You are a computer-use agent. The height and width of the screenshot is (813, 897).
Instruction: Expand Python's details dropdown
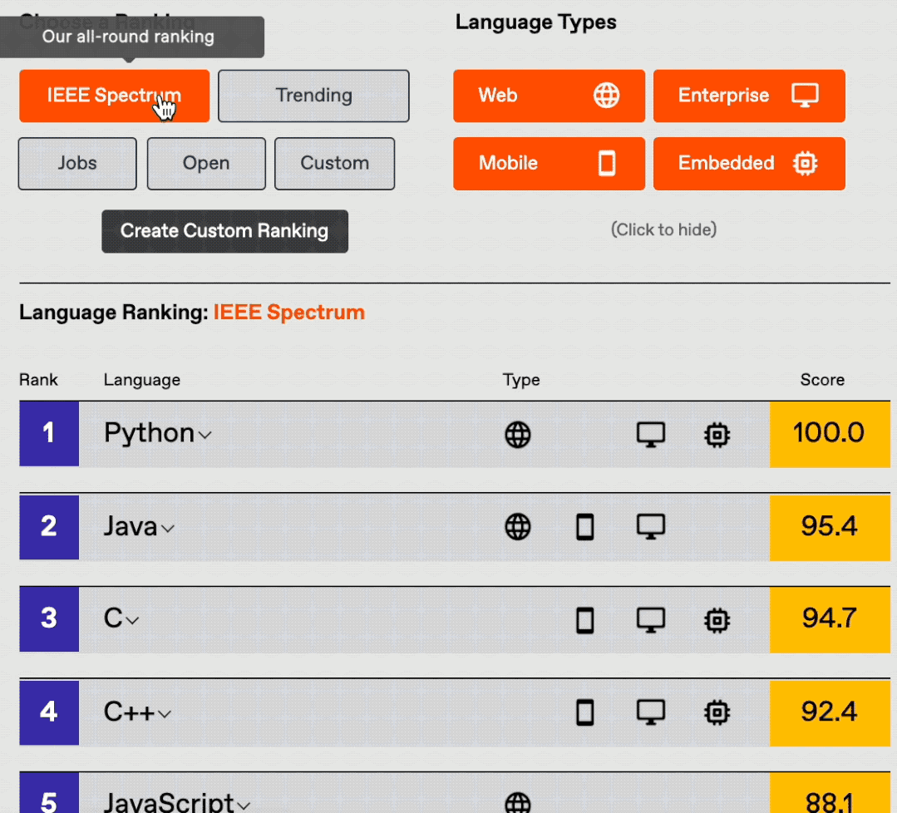pyautogui.click(x=202, y=436)
